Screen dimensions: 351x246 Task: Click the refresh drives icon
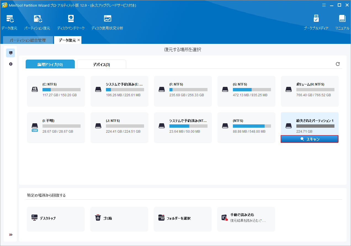[x=337, y=64]
